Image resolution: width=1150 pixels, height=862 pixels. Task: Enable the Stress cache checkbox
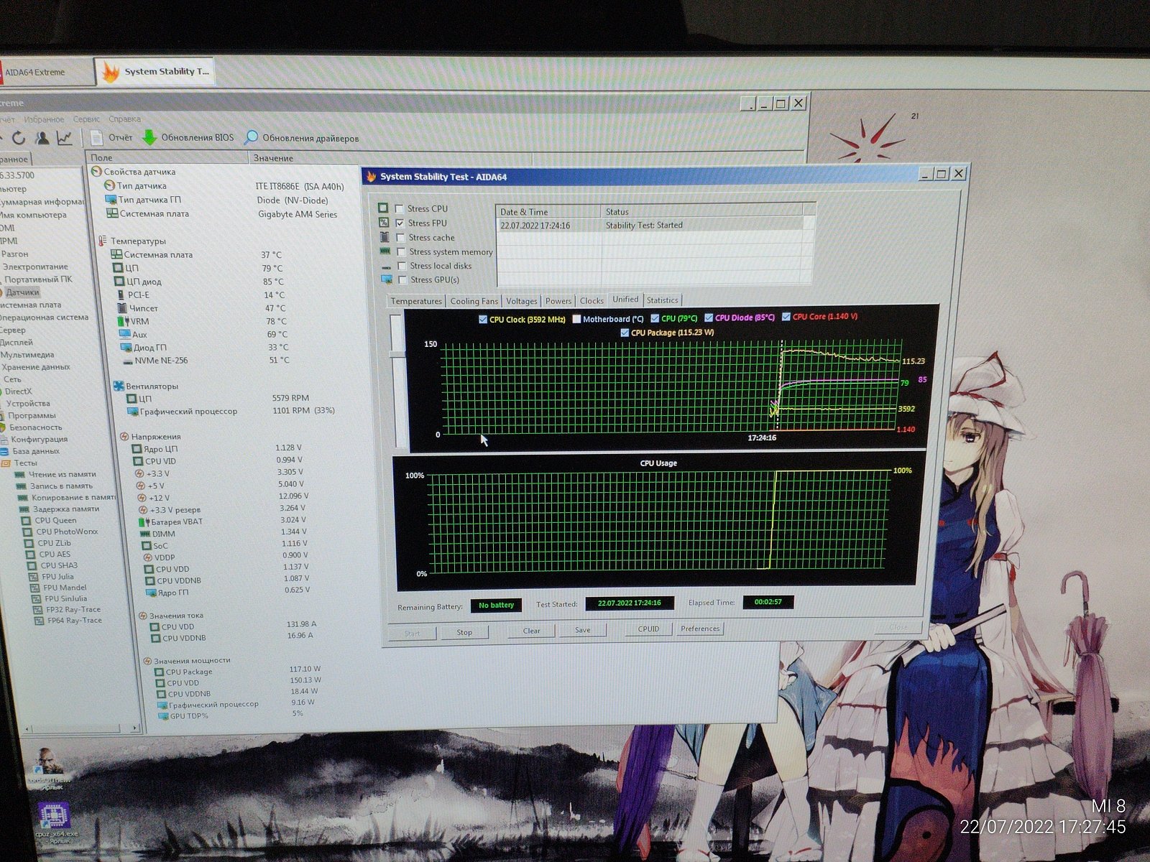[x=400, y=238]
